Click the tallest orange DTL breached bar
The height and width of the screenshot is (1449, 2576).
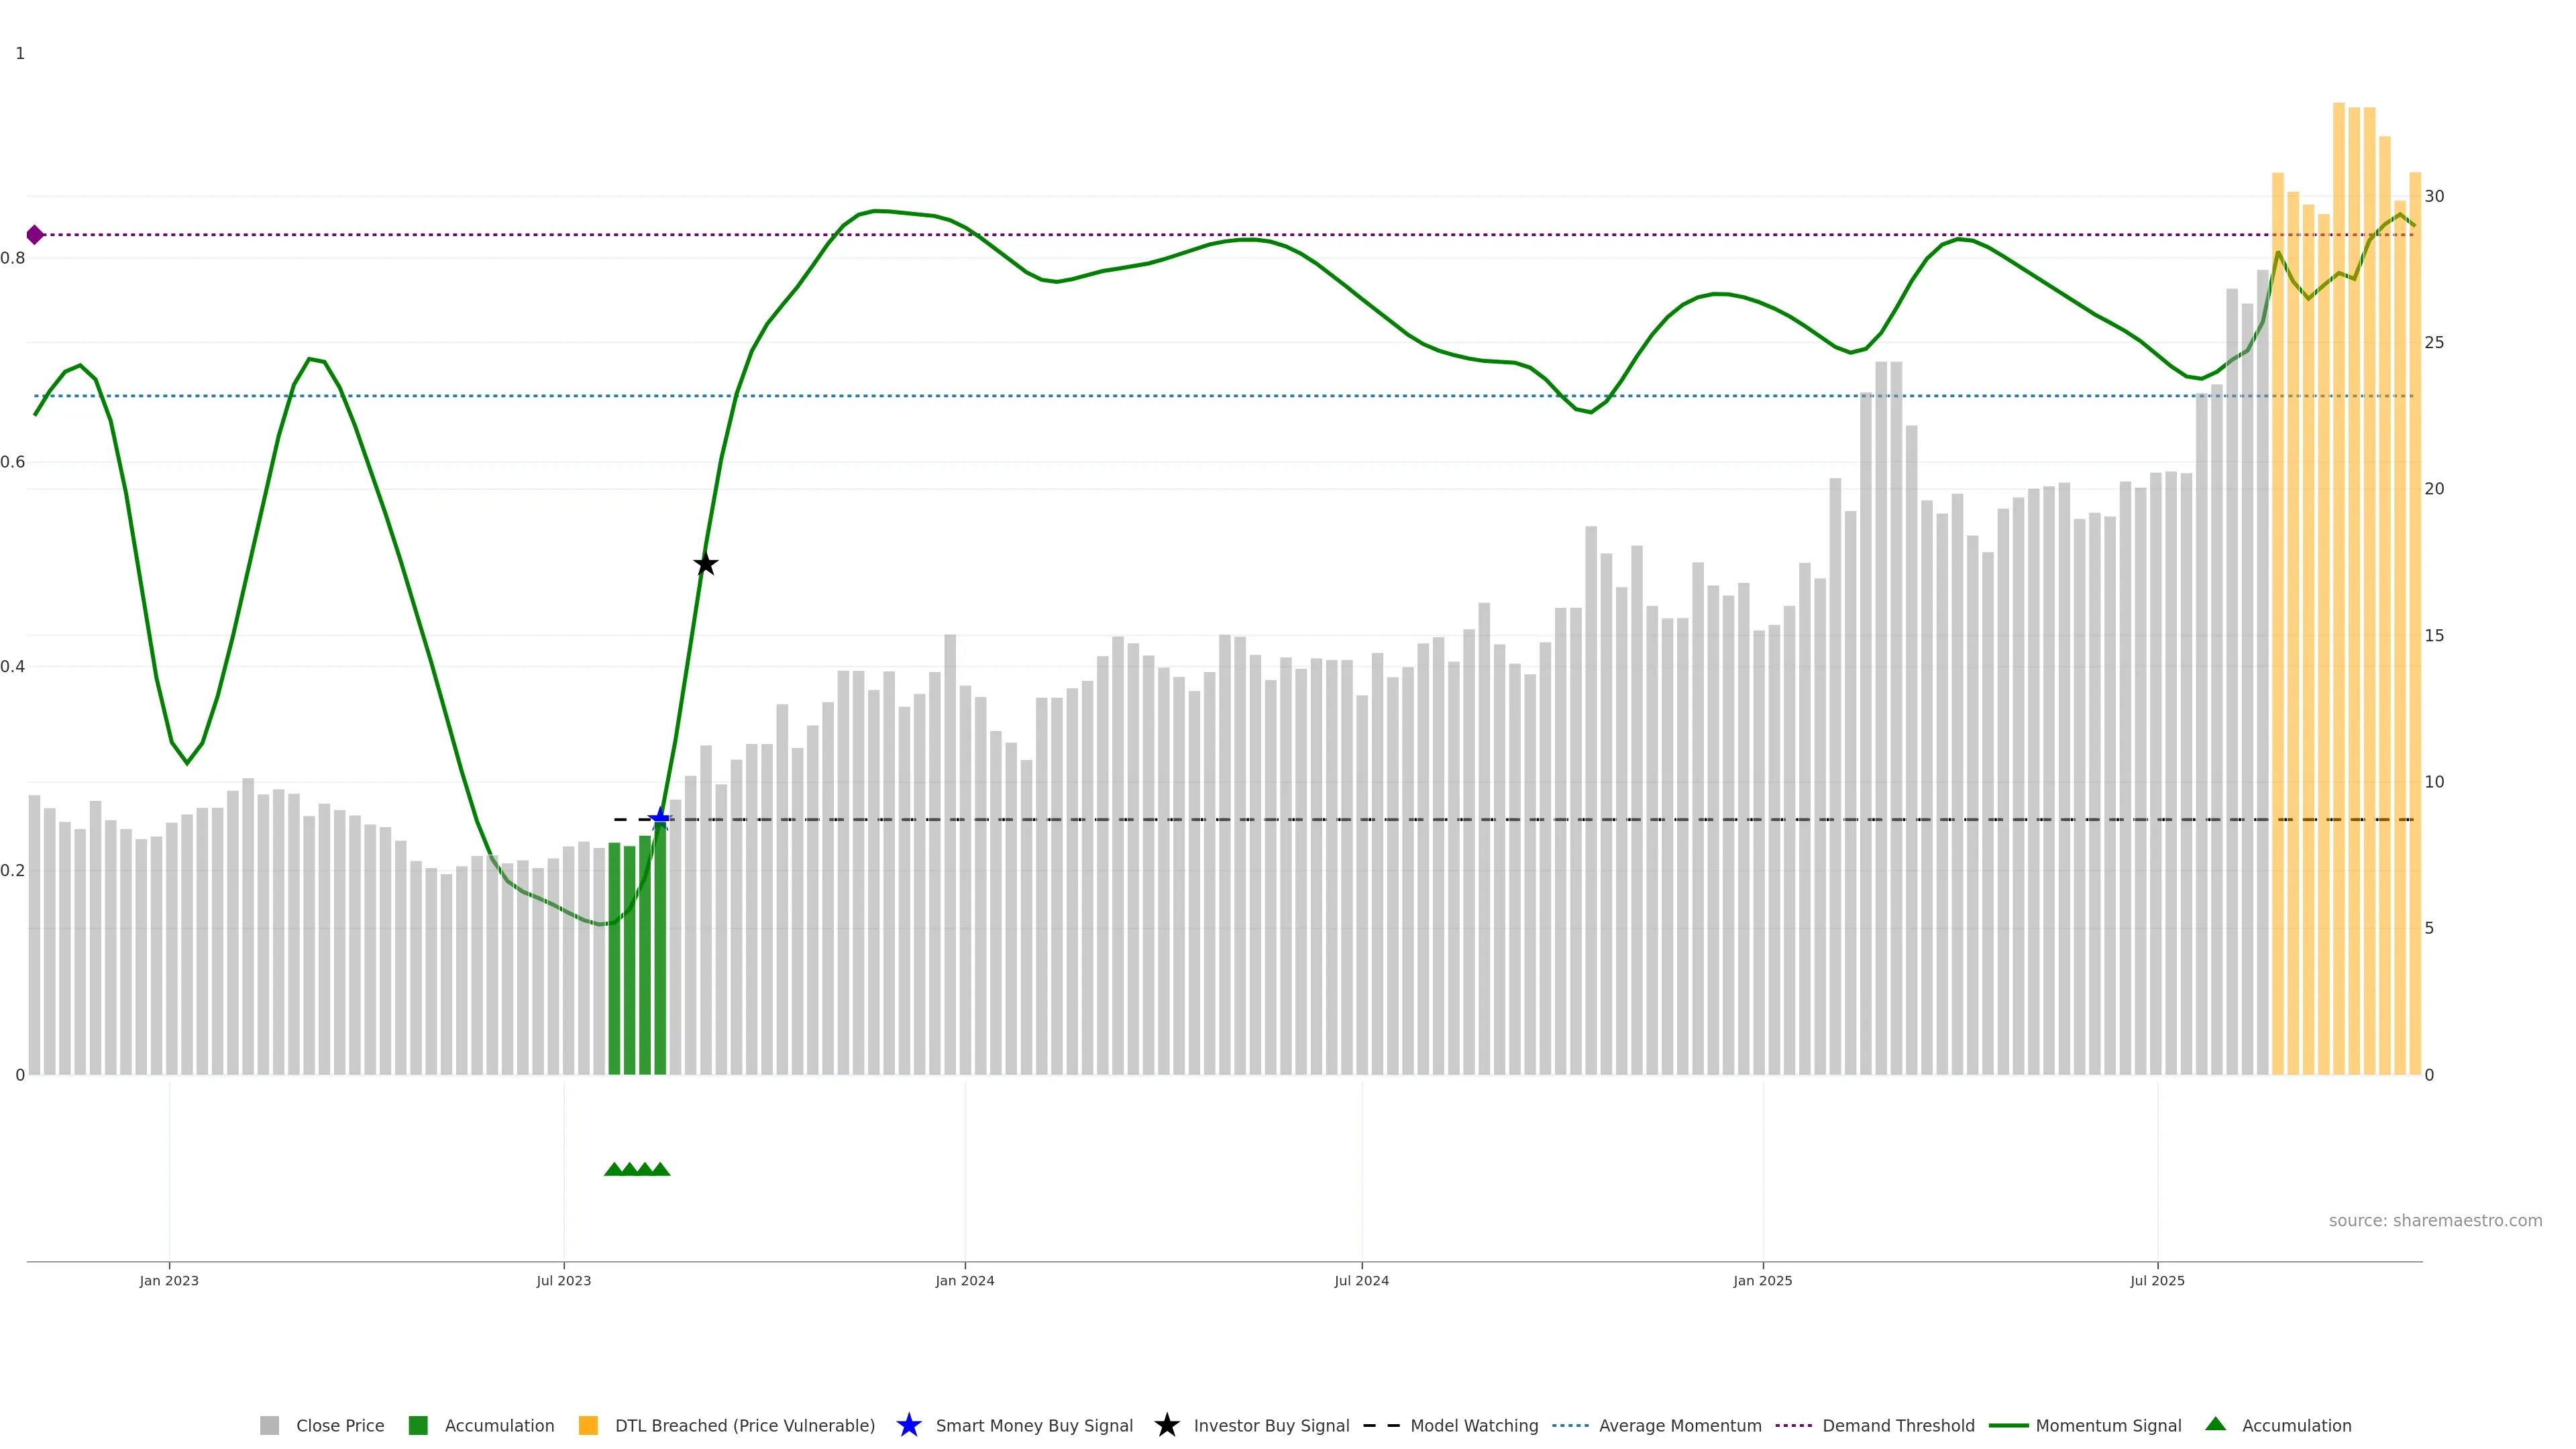pos(2338,600)
